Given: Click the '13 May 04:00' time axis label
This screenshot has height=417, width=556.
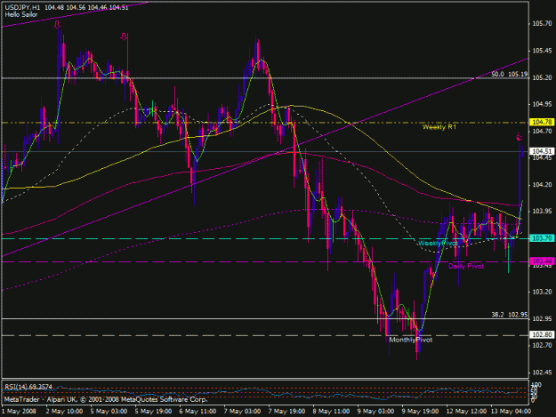Looking at the screenshot, I should tap(511, 412).
